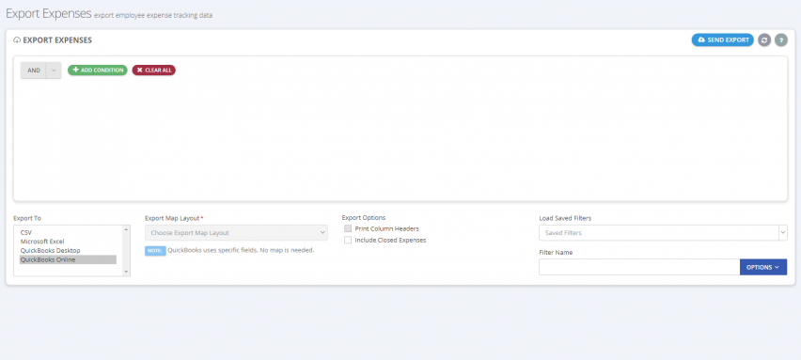Expand the Saved Filters dropdown
The image size is (801, 360).
[x=663, y=233]
